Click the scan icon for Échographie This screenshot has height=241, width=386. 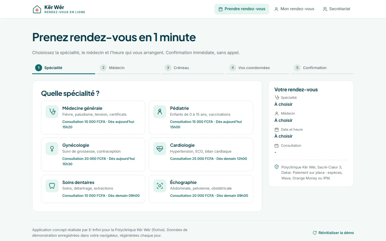pyautogui.click(x=160, y=186)
